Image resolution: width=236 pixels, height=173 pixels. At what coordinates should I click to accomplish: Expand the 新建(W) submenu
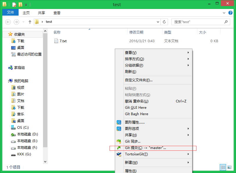(x=188, y=163)
